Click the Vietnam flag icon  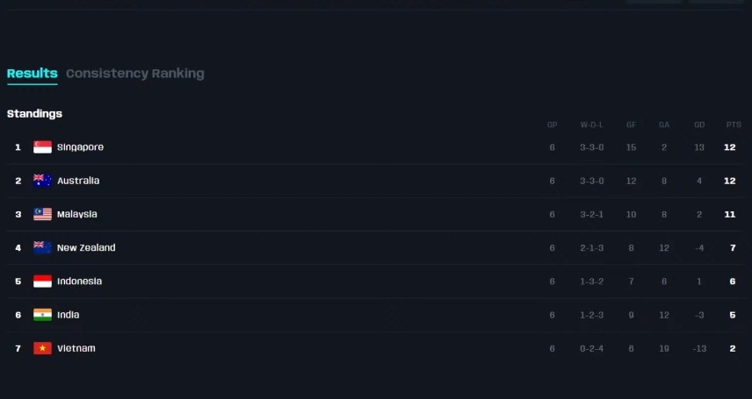[x=42, y=348]
